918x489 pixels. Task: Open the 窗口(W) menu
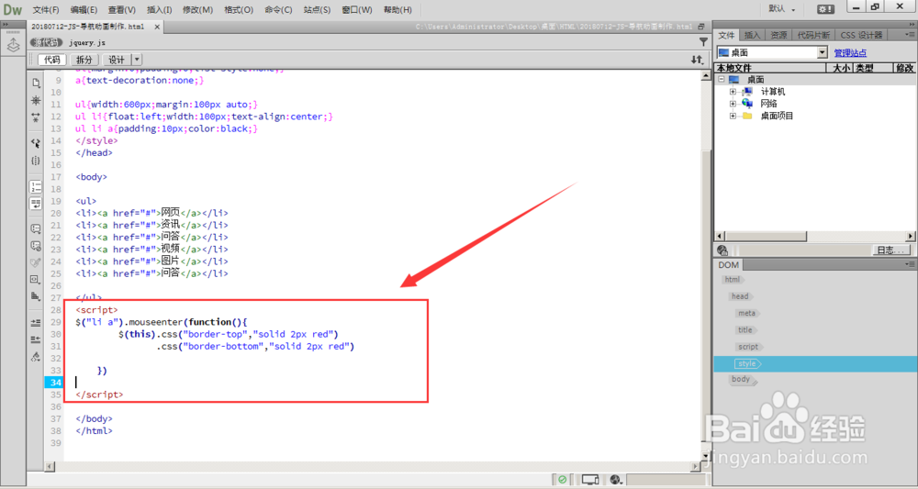(357, 10)
